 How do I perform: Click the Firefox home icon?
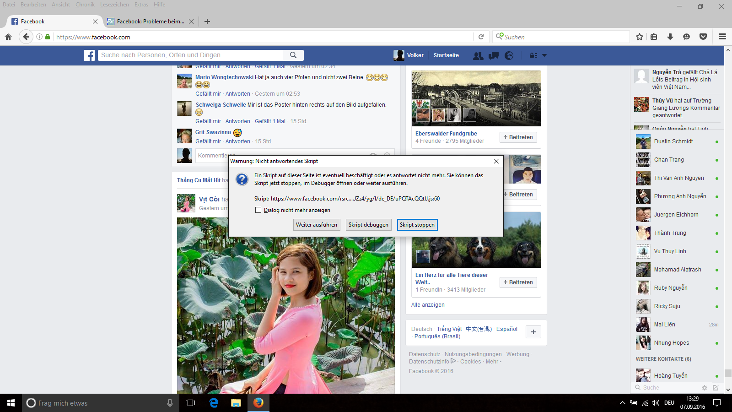tap(8, 37)
